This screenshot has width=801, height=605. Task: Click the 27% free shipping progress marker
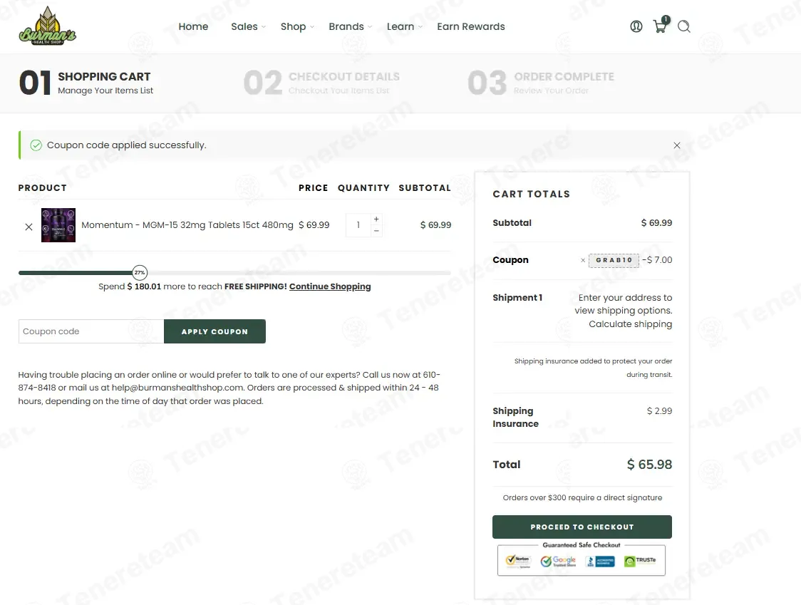coord(140,273)
